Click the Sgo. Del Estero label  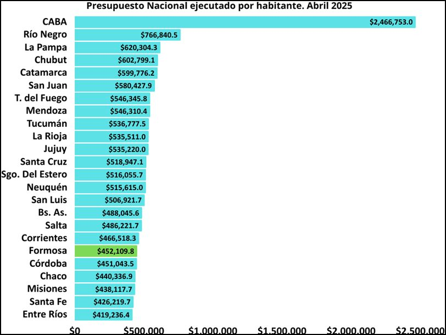34,174
